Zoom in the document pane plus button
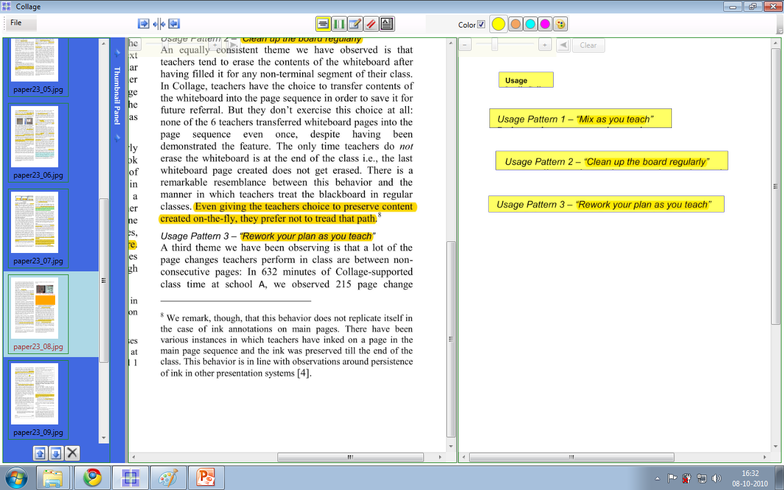The image size is (784, 490). (x=215, y=45)
